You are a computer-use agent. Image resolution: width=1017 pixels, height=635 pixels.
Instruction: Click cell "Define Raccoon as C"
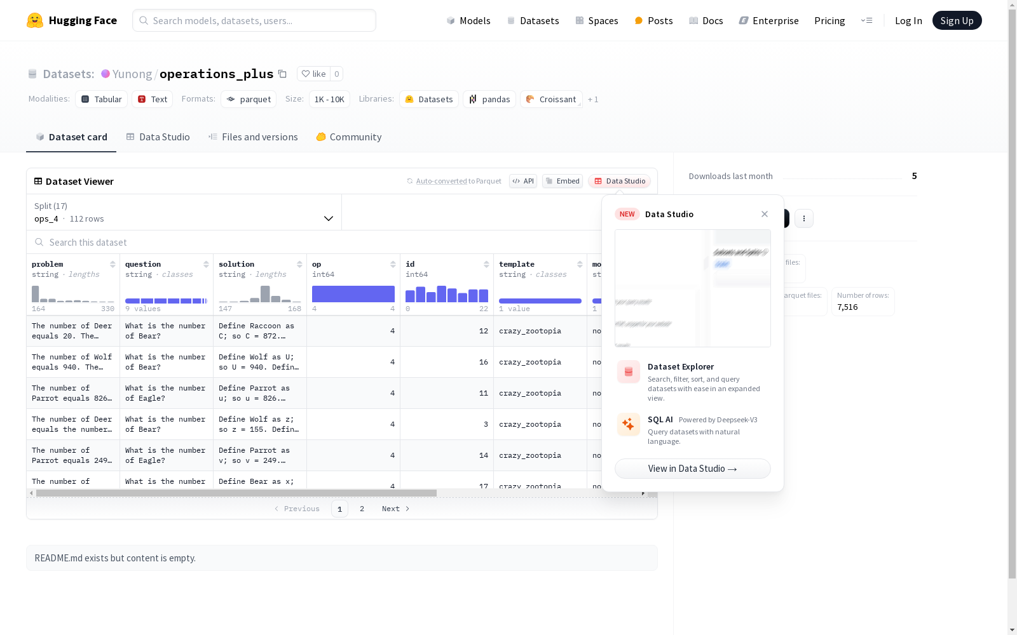pyautogui.click(x=260, y=331)
